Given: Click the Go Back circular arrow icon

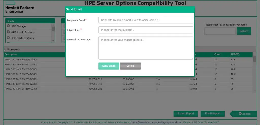Looking at the screenshot, I should pos(240,114).
